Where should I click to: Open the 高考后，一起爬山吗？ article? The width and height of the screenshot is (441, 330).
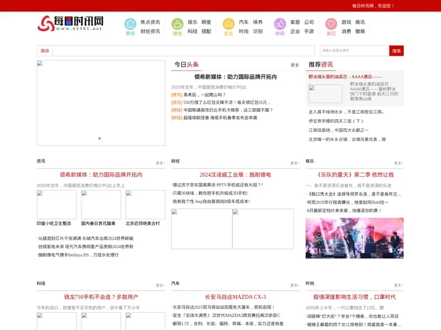point(205,95)
